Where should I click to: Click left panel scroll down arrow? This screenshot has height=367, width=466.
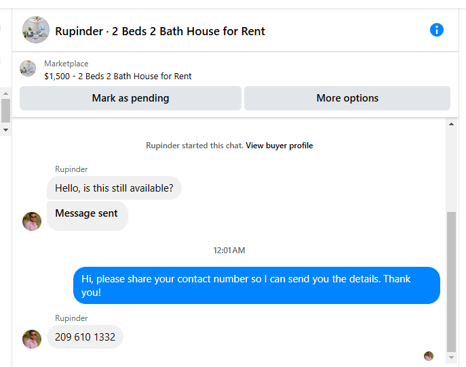click(5, 130)
